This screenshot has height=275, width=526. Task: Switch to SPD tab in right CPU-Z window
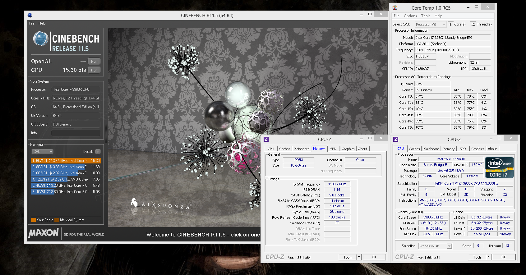463,149
